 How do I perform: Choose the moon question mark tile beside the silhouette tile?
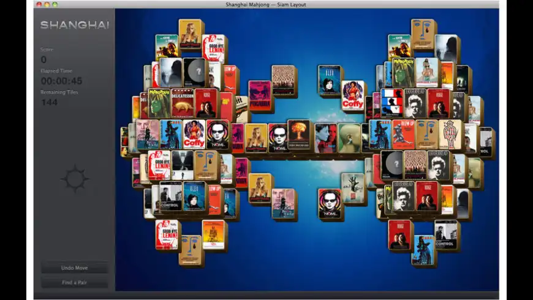(194, 72)
